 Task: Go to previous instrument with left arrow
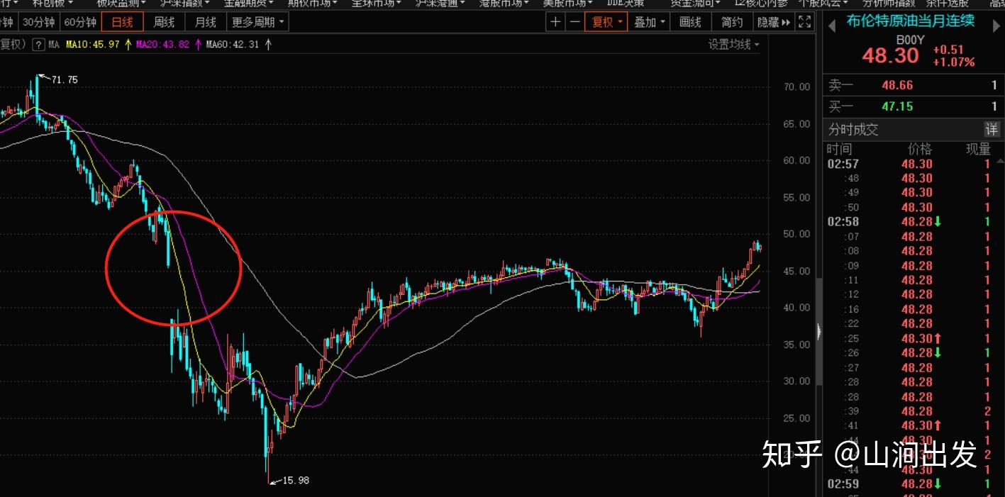pos(833,22)
